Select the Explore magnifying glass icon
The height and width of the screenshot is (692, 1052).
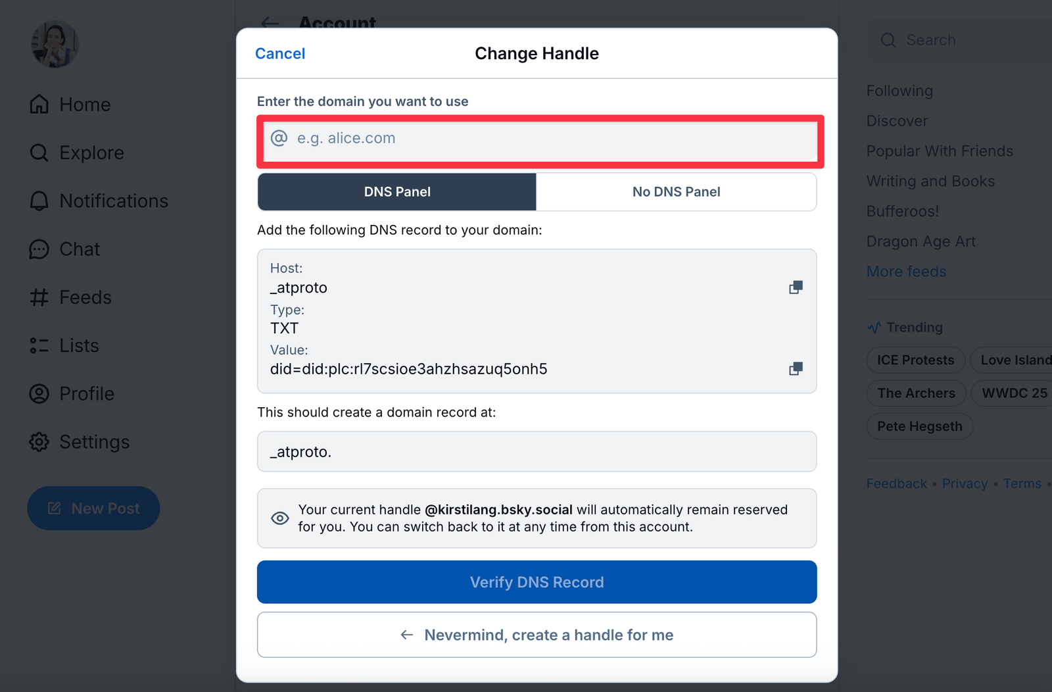pos(39,153)
